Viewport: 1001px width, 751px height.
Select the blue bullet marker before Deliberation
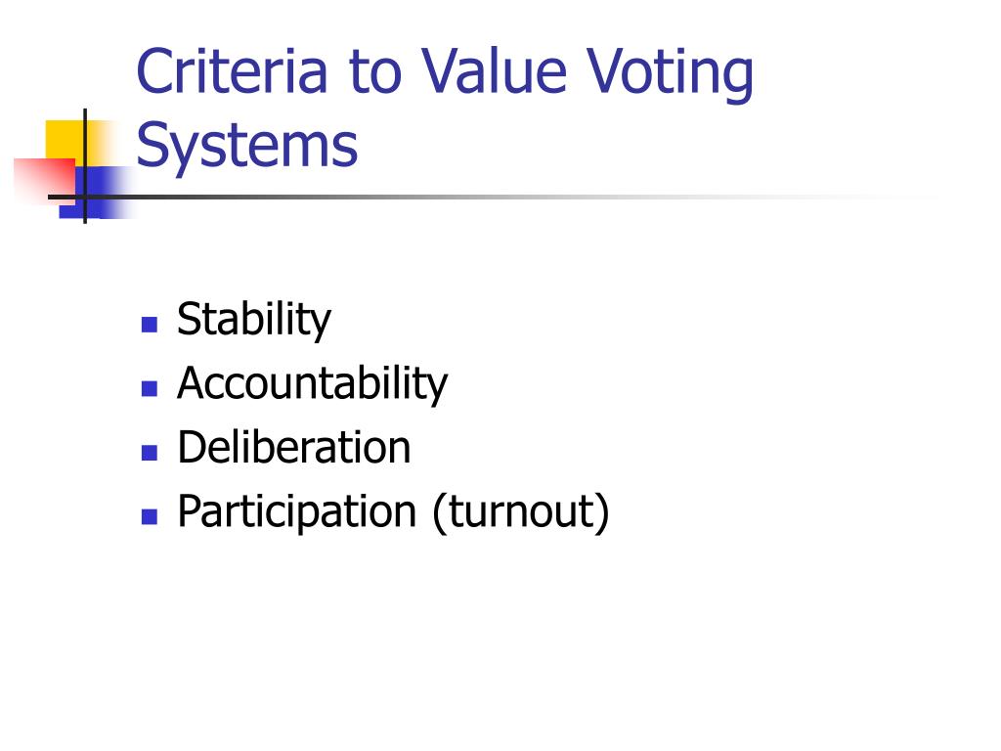(x=150, y=452)
